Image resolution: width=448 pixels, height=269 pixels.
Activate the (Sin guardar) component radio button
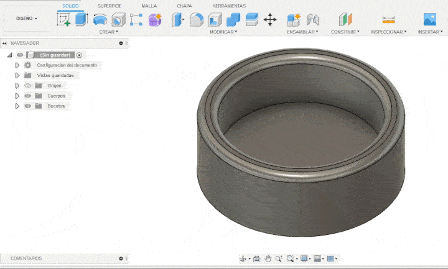tap(79, 55)
